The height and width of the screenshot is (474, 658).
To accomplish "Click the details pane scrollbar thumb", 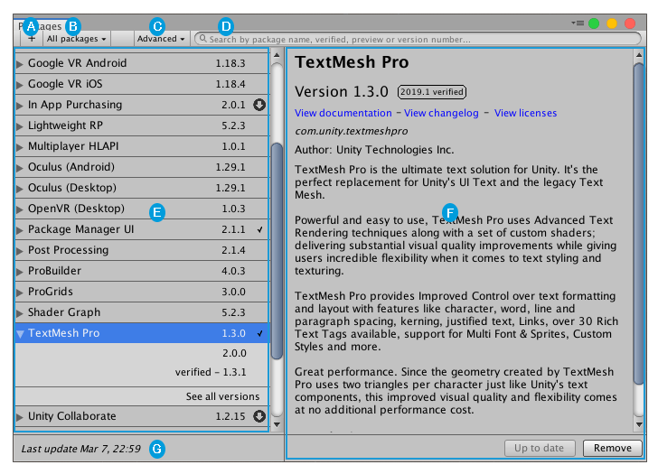I will (639, 223).
